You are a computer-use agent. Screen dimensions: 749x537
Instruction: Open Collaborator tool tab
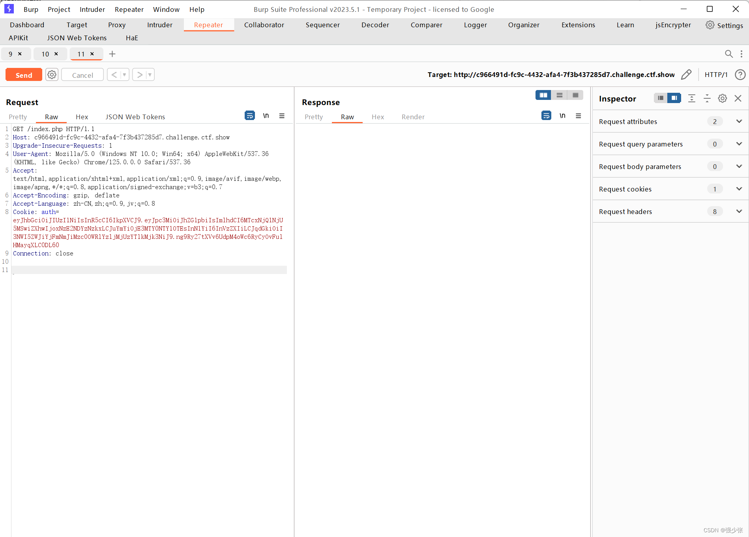pyautogui.click(x=264, y=25)
